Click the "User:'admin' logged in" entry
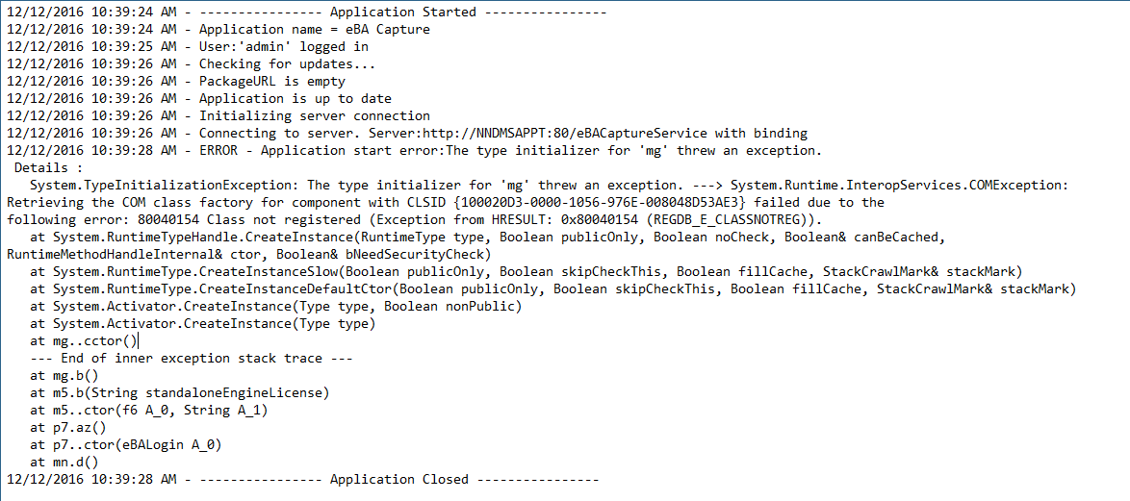The image size is (1130, 501). pos(188,47)
